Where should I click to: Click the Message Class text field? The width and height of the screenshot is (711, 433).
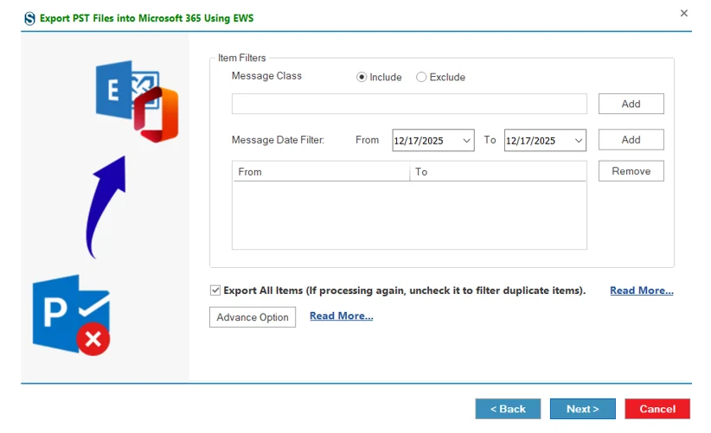[409, 104]
